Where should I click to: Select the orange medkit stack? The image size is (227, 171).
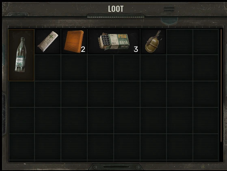tap(74, 42)
